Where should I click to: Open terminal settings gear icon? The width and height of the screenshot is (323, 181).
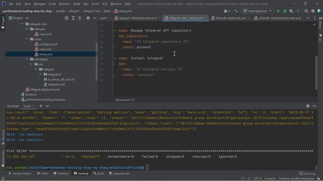tap(308, 106)
